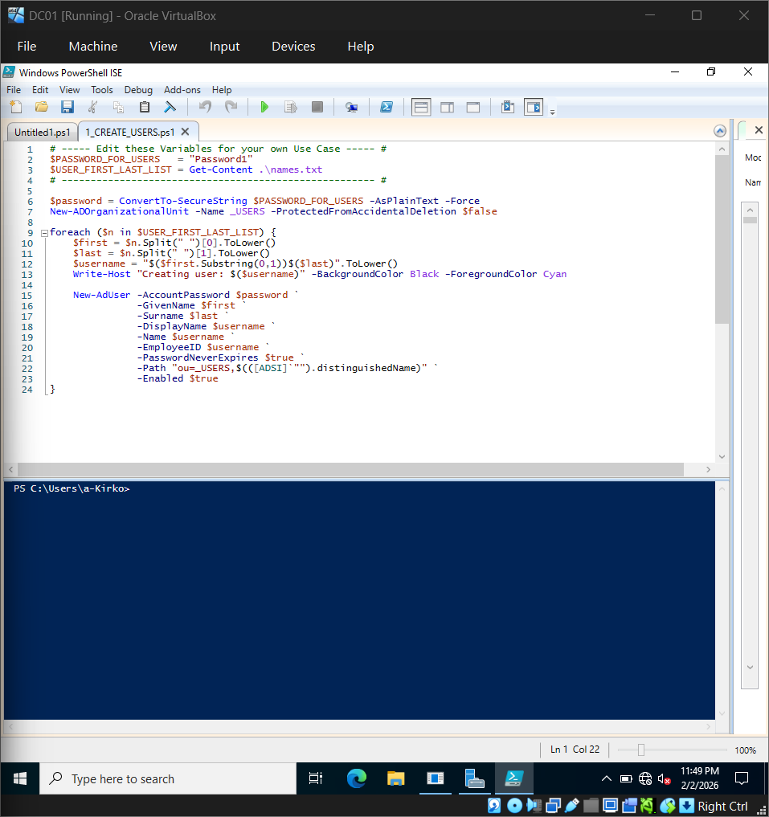Click the Run Script green play icon

point(264,107)
